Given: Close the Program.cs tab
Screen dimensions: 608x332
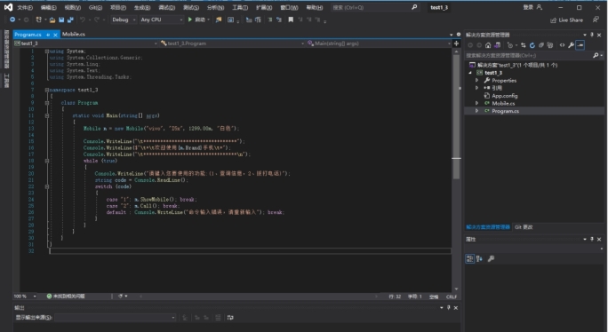Looking at the screenshot, I should [x=55, y=35].
